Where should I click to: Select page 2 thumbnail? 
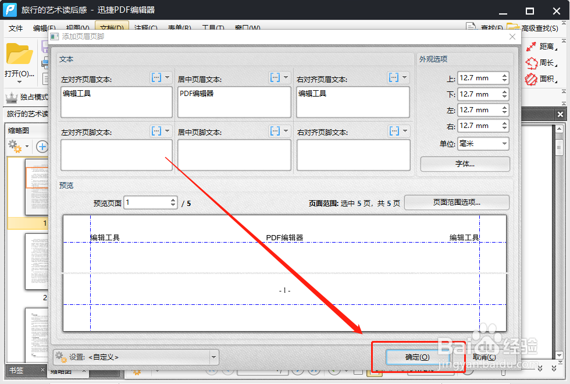36,261
